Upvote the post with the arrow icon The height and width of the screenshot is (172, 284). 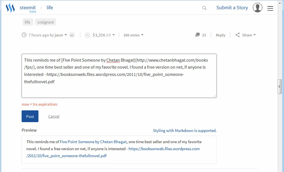point(87,35)
